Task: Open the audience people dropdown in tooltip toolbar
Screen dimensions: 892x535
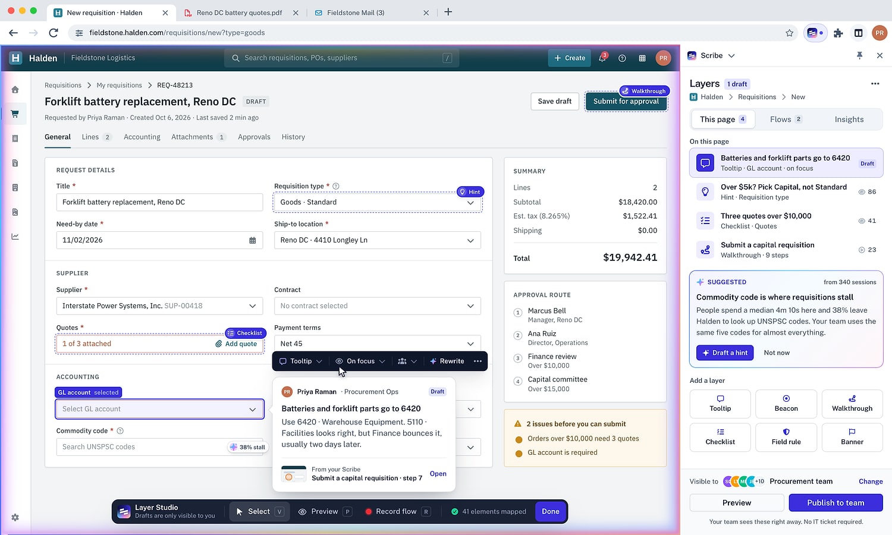Action: pyautogui.click(x=407, y=361)
